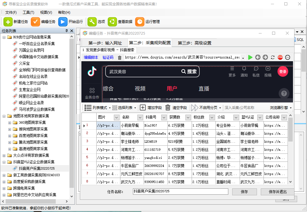The image size is (307, 212).
Task: Switch to 第三步：高级设置 tab
Action: click(194, 43)
